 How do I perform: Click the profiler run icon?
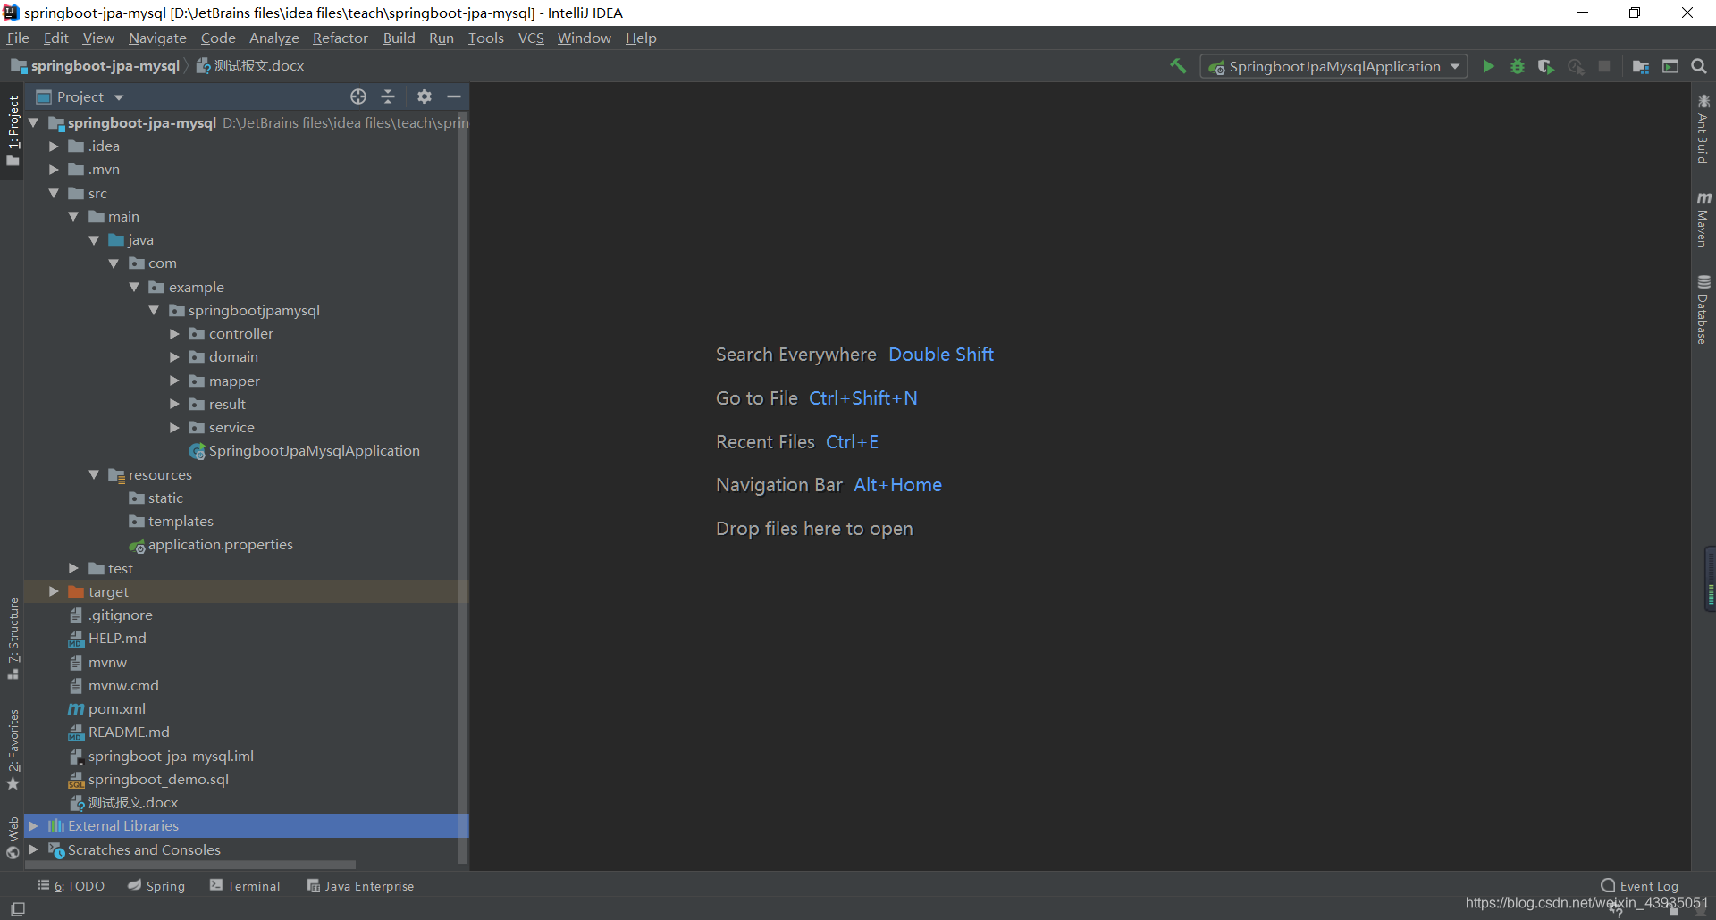point(1576,66)
